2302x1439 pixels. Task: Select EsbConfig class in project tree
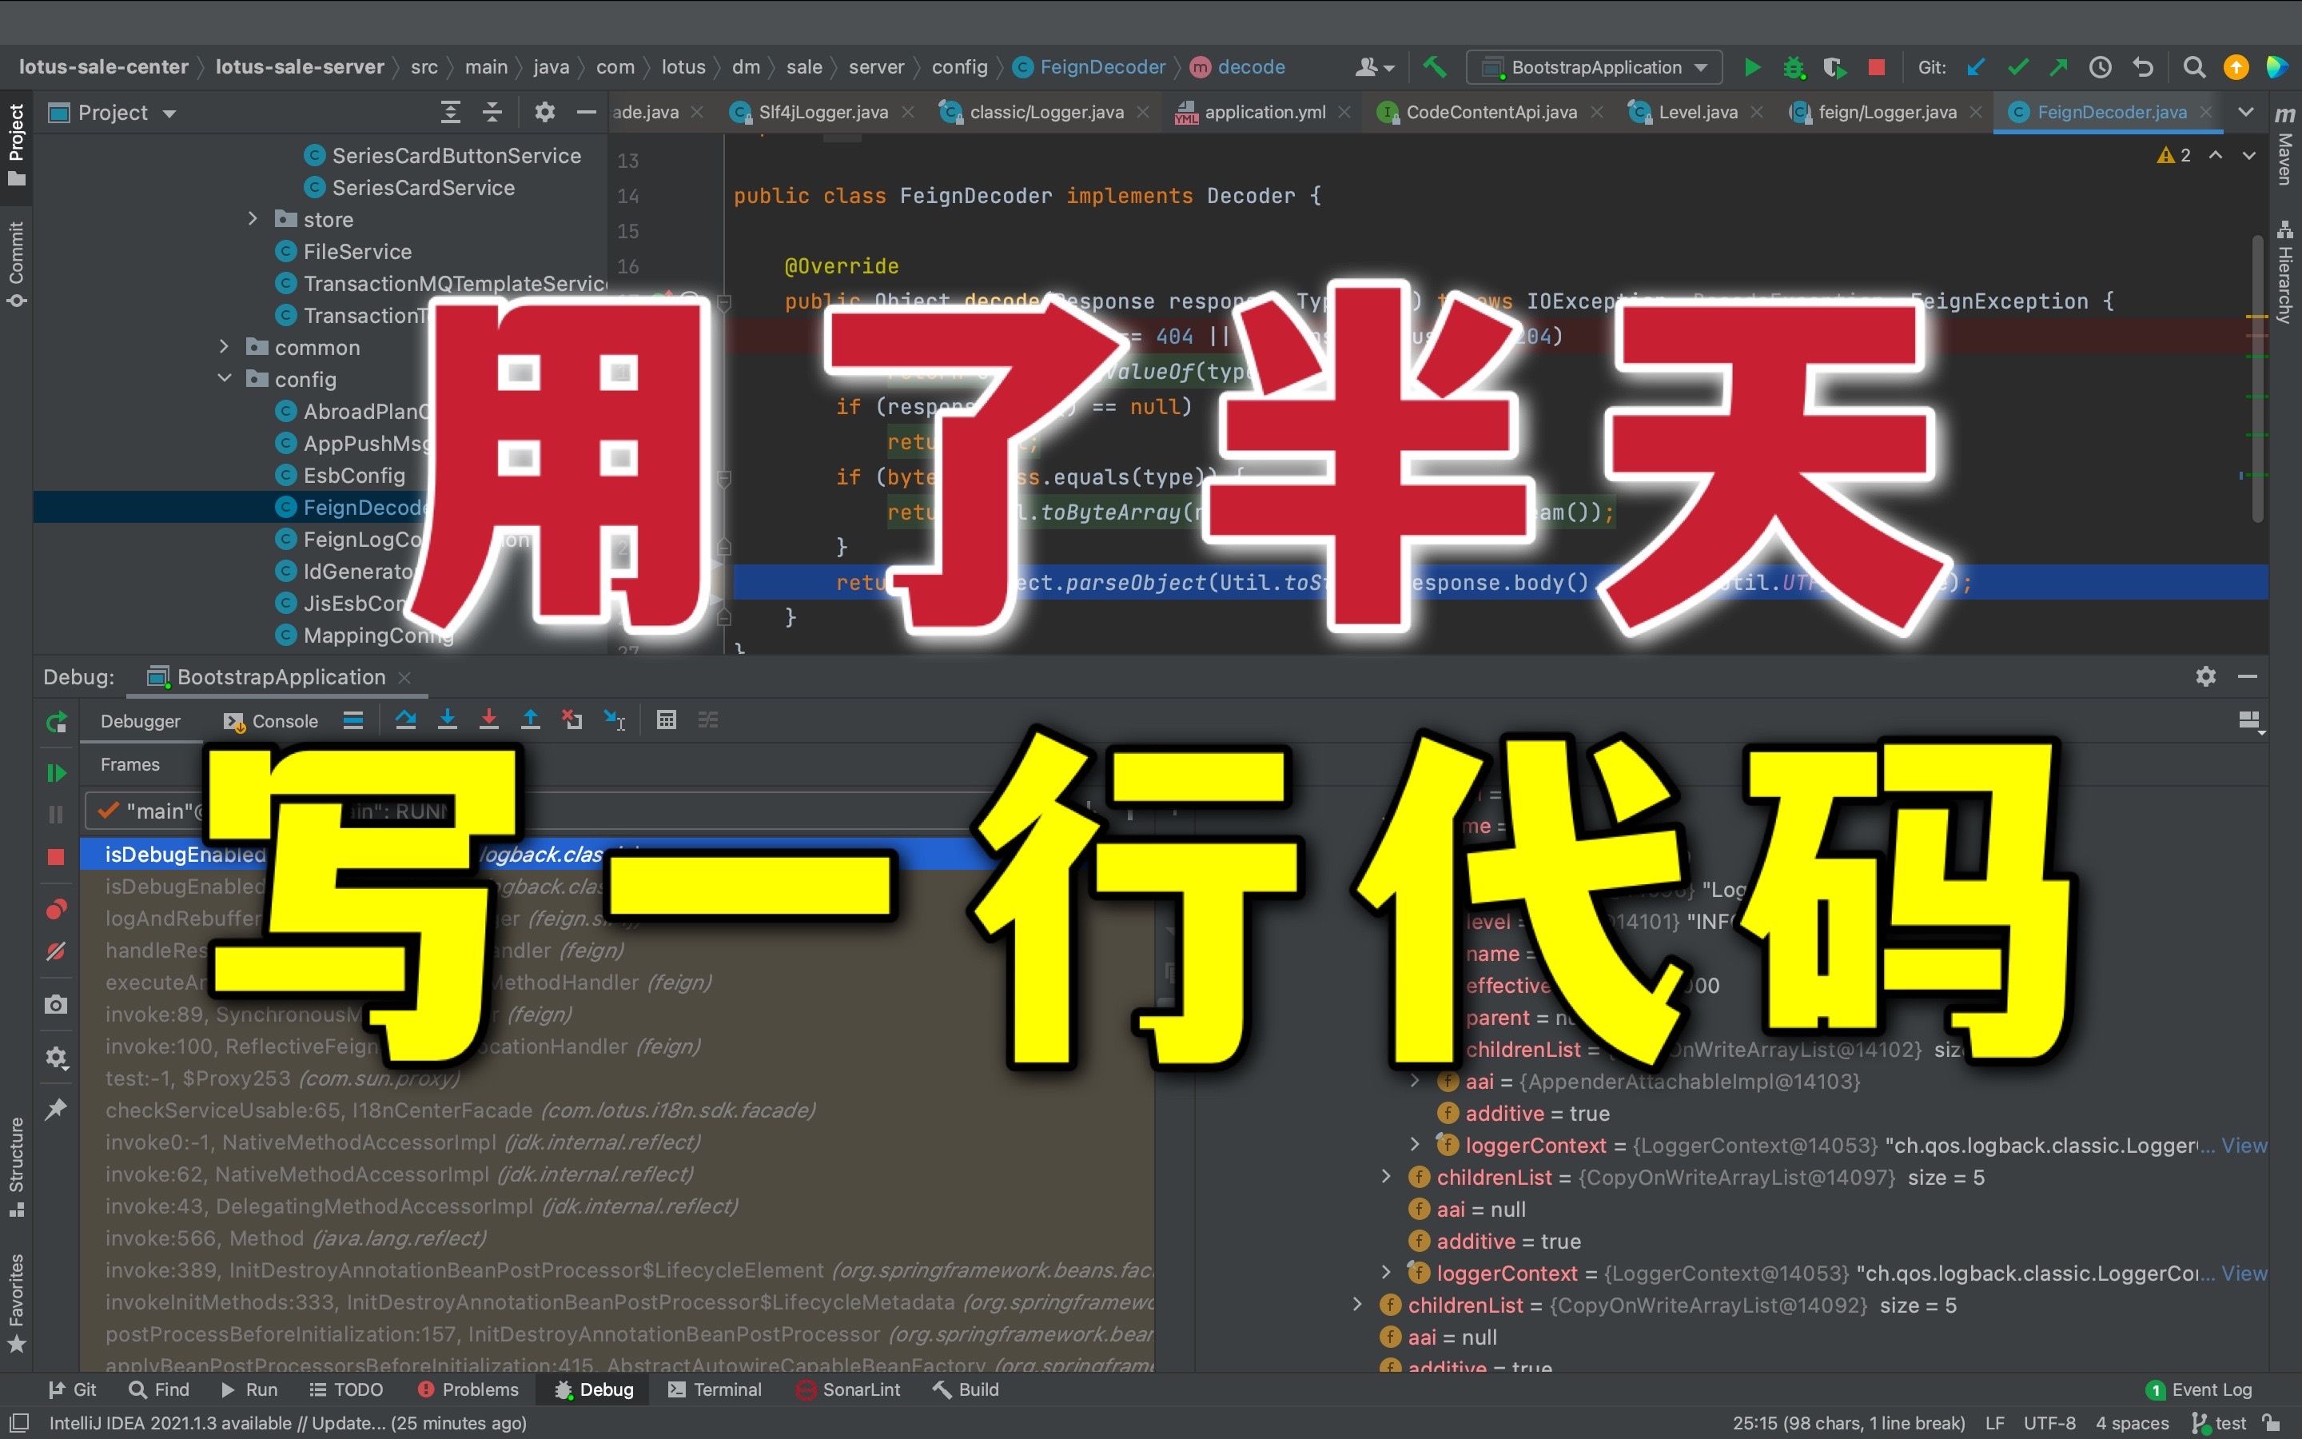point(353,475)
